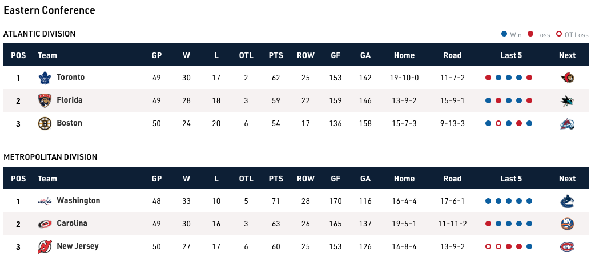Screen dimensions: 591x271
Task: Sort Metropolitan Division by ROW column
Action: click(x=305, y=179)
